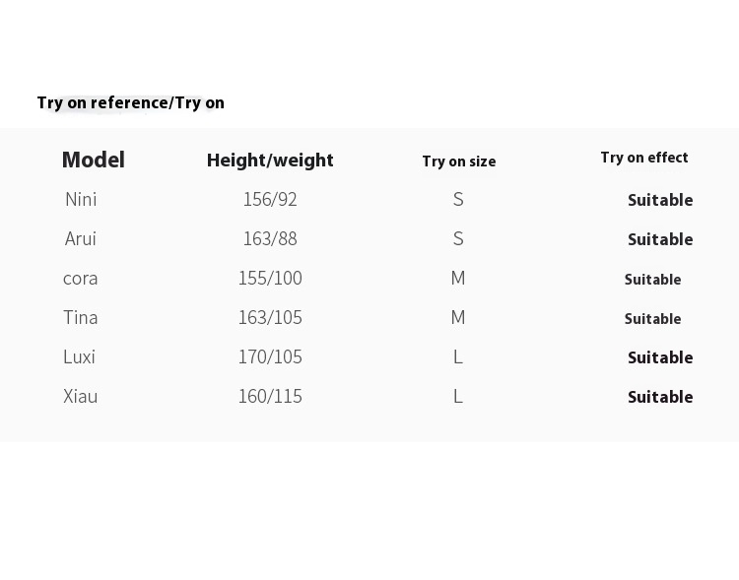Click the 'Try on size' column header

(x=459, y=161)
